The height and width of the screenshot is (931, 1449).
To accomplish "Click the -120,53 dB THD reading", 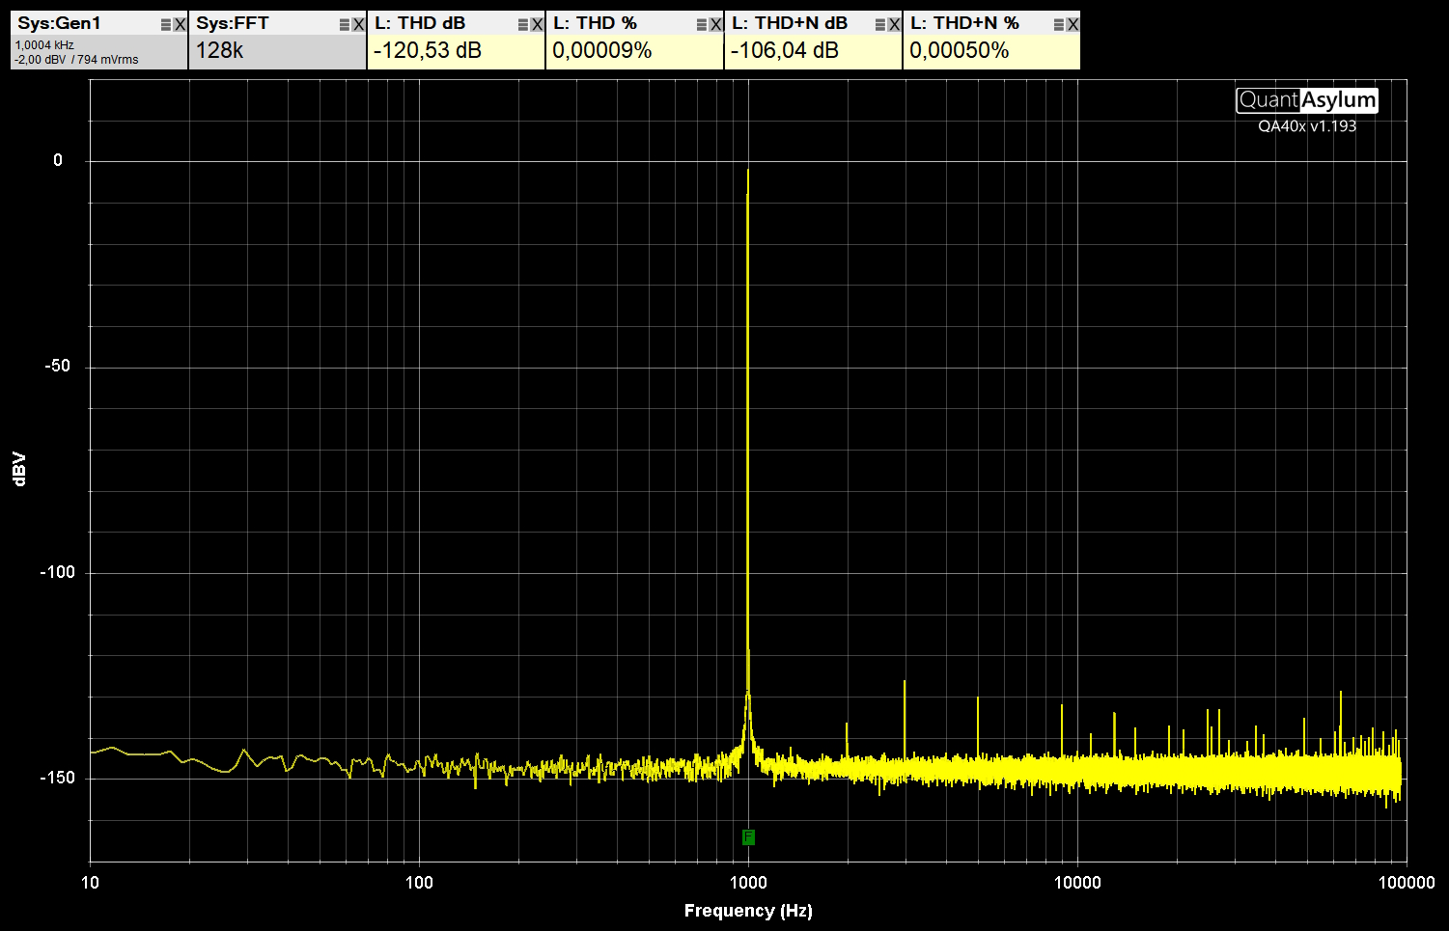I will pos(427,50).
